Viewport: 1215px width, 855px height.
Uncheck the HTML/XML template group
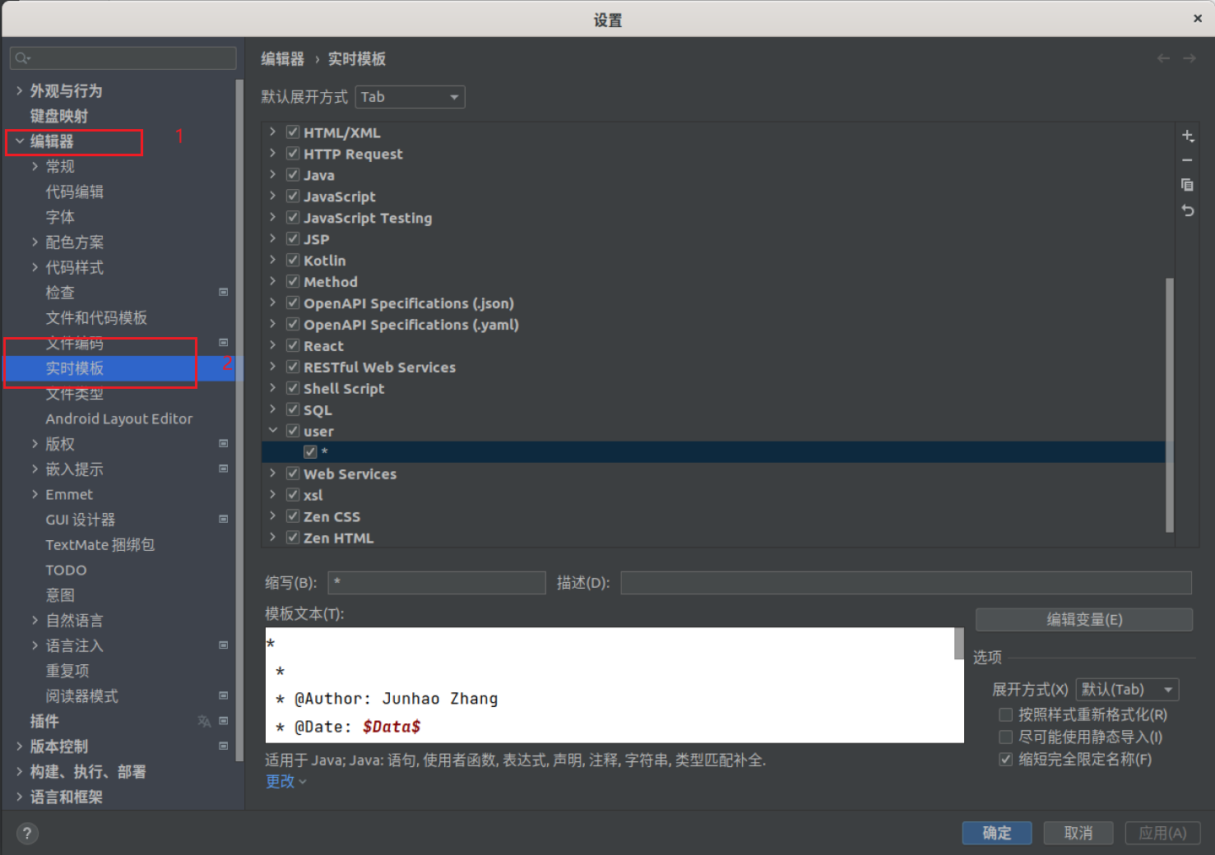tap(293, 132)
